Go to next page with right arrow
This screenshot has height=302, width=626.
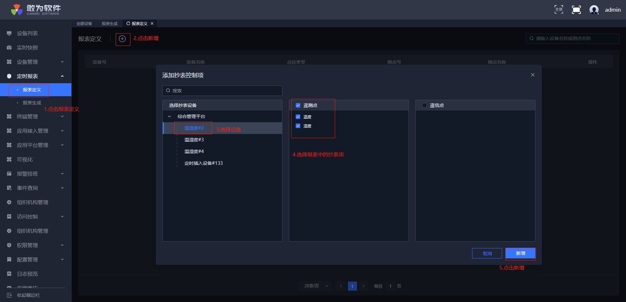tap(363, 286)
